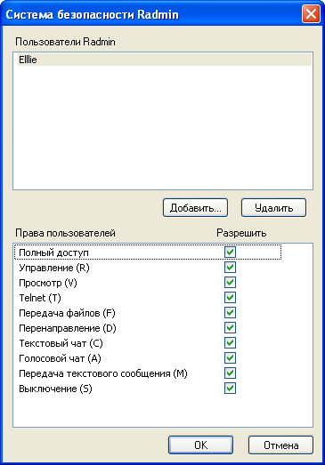The height and width of the screenshot is (465, 325).
Task: Confirm the dialog with the OK button
Action: [201, 445]
